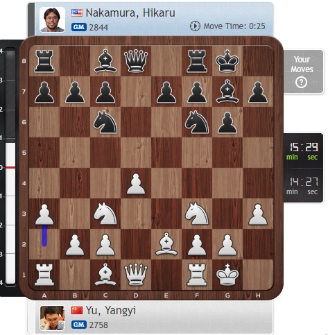
Task: Open Nakamura, Hikaru player name
Action: tap(130, 12)
